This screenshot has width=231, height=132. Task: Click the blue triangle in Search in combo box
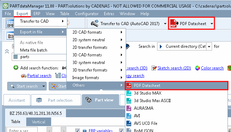pos(161,46)
